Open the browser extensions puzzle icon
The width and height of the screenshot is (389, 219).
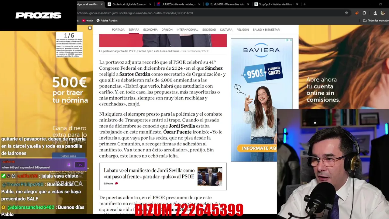[x=364, y=13]
